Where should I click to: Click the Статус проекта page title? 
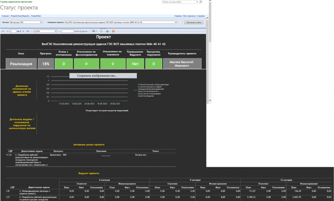click(19, 8)
